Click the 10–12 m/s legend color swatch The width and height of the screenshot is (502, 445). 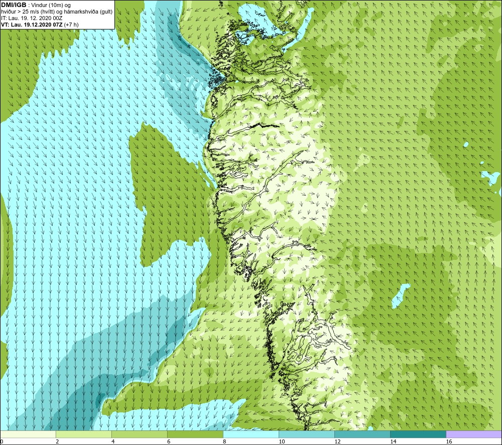coord(306,434)
